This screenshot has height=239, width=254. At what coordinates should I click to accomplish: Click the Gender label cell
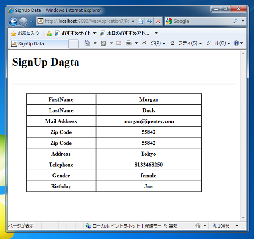point(61,176)
